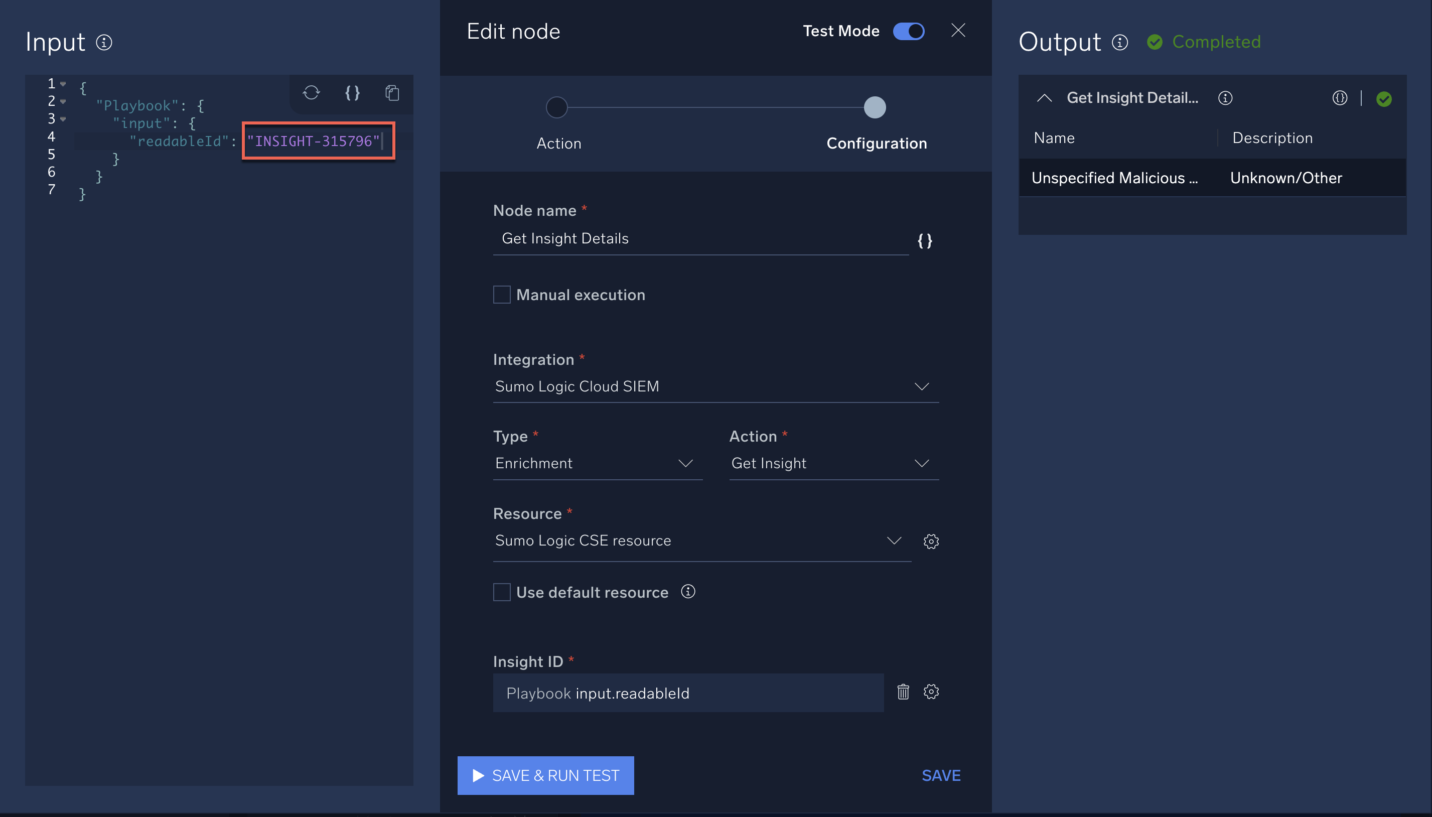Open variable picker next to Node name

point(924,241)
